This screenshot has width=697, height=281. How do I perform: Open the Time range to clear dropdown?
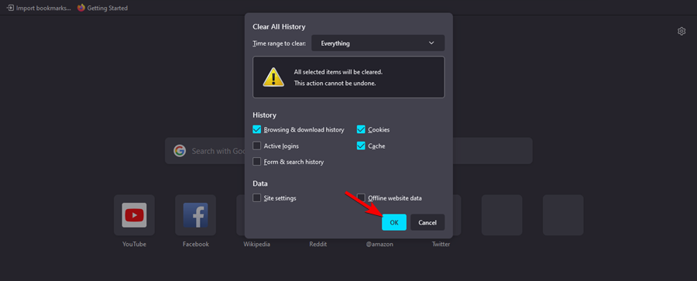pyautogui.click(x=378, y=43)
